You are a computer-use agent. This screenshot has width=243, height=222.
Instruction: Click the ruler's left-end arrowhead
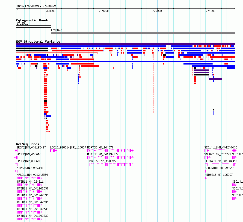pos(17,9)
